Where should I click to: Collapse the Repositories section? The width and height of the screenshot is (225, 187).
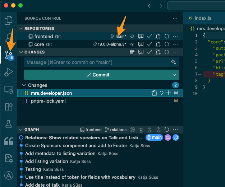point(21,28)
